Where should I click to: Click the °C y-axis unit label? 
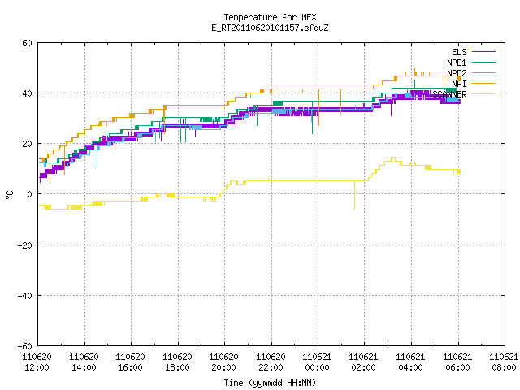pyautogui.click(x=9, y=195)
